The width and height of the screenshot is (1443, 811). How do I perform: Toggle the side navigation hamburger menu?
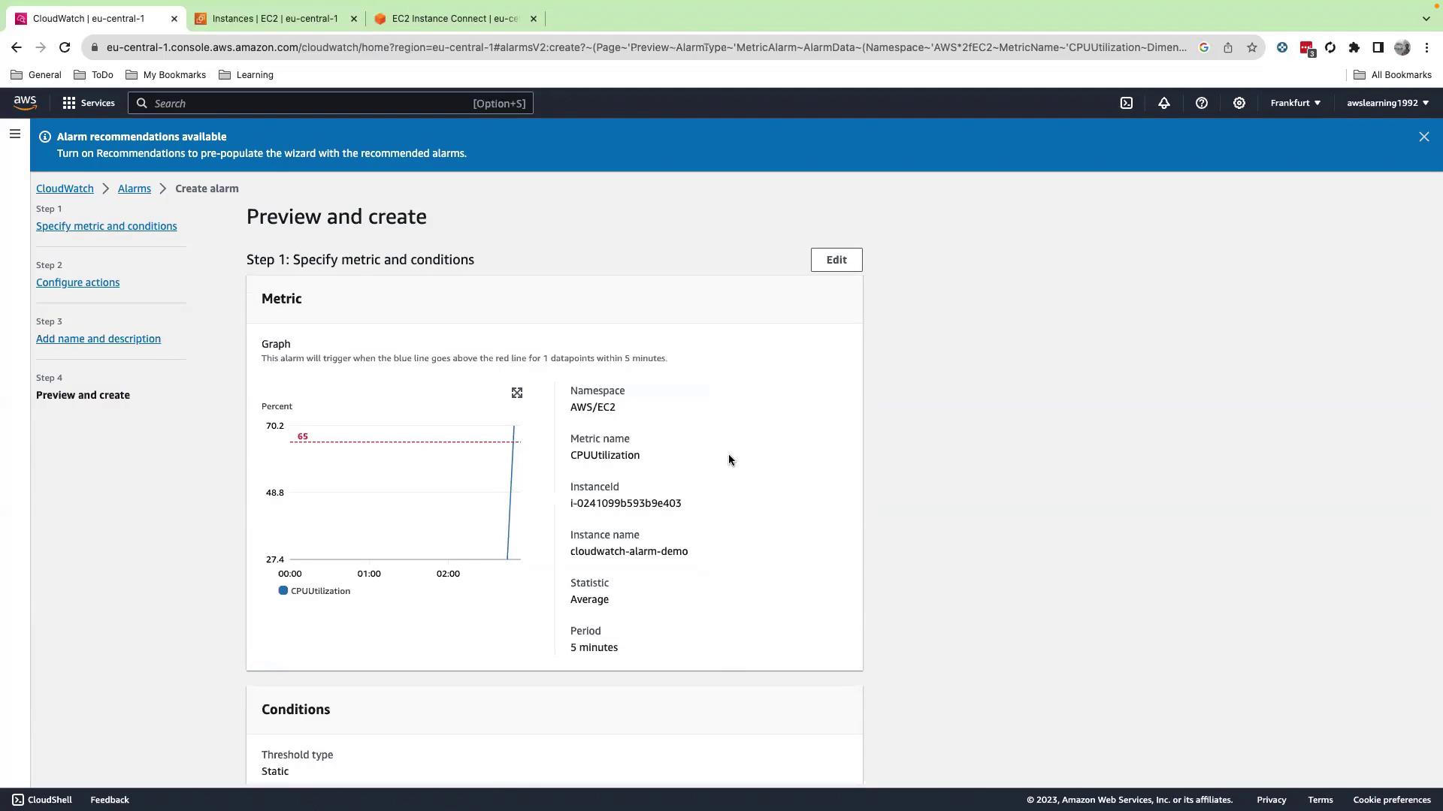click(x=15, y=134)
